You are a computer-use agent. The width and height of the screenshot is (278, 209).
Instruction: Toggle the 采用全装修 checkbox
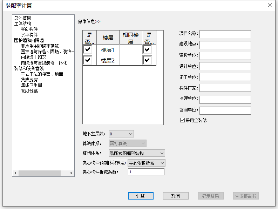pyautogui.click(x=182, y=120)
